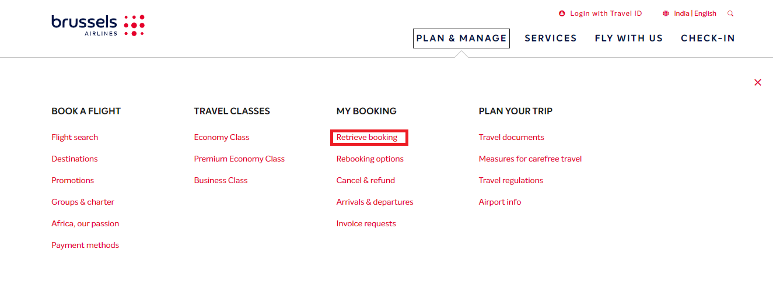Viewport: 773px width, 298px height.
Task: Click the Travel ID user icon
Action: click(562, 13)
